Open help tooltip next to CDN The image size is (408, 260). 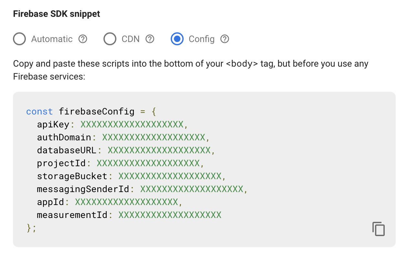(x=150, y=39)
